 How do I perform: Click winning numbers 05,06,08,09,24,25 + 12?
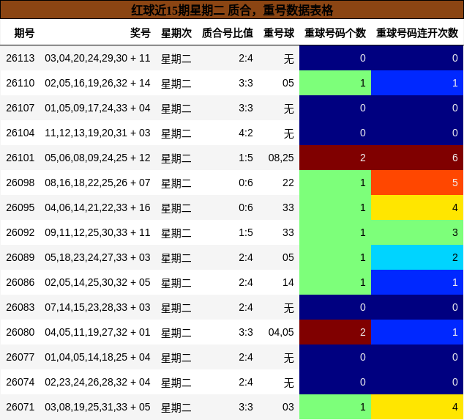(x=97, y=158)
